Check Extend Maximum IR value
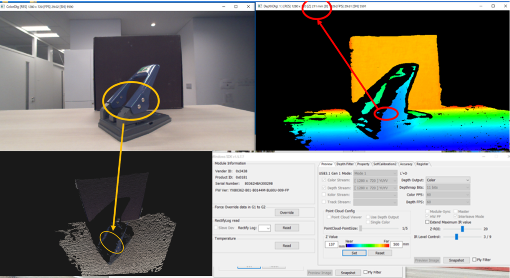Viewport: 510px width, 278px height. click(x=427, y=222)
